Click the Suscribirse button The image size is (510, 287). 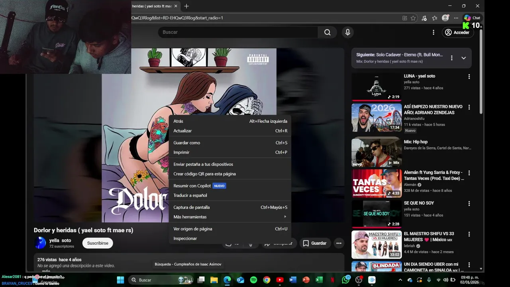point(98,243)
